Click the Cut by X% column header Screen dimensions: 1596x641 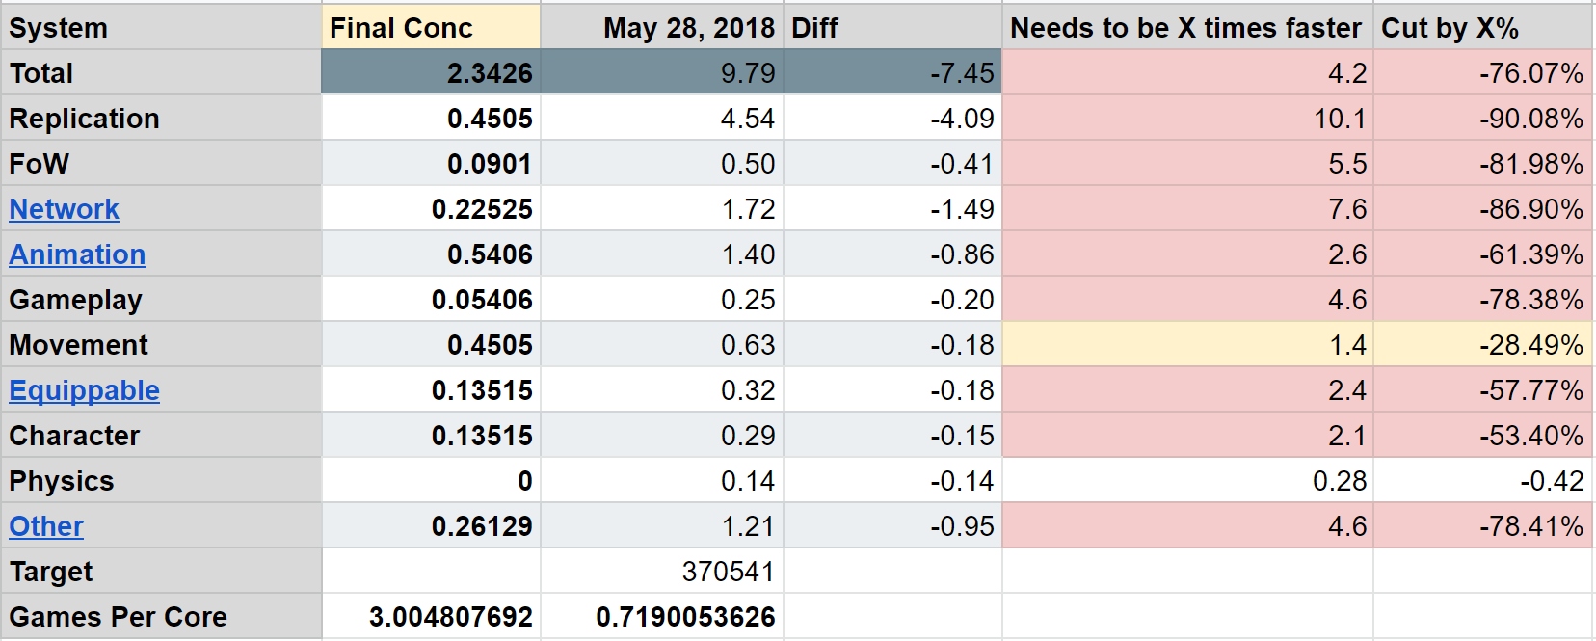(x=1482, y=28)
